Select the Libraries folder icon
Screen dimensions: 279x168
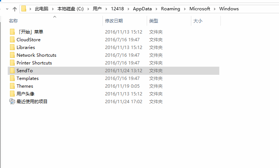[x=12, y=48]
